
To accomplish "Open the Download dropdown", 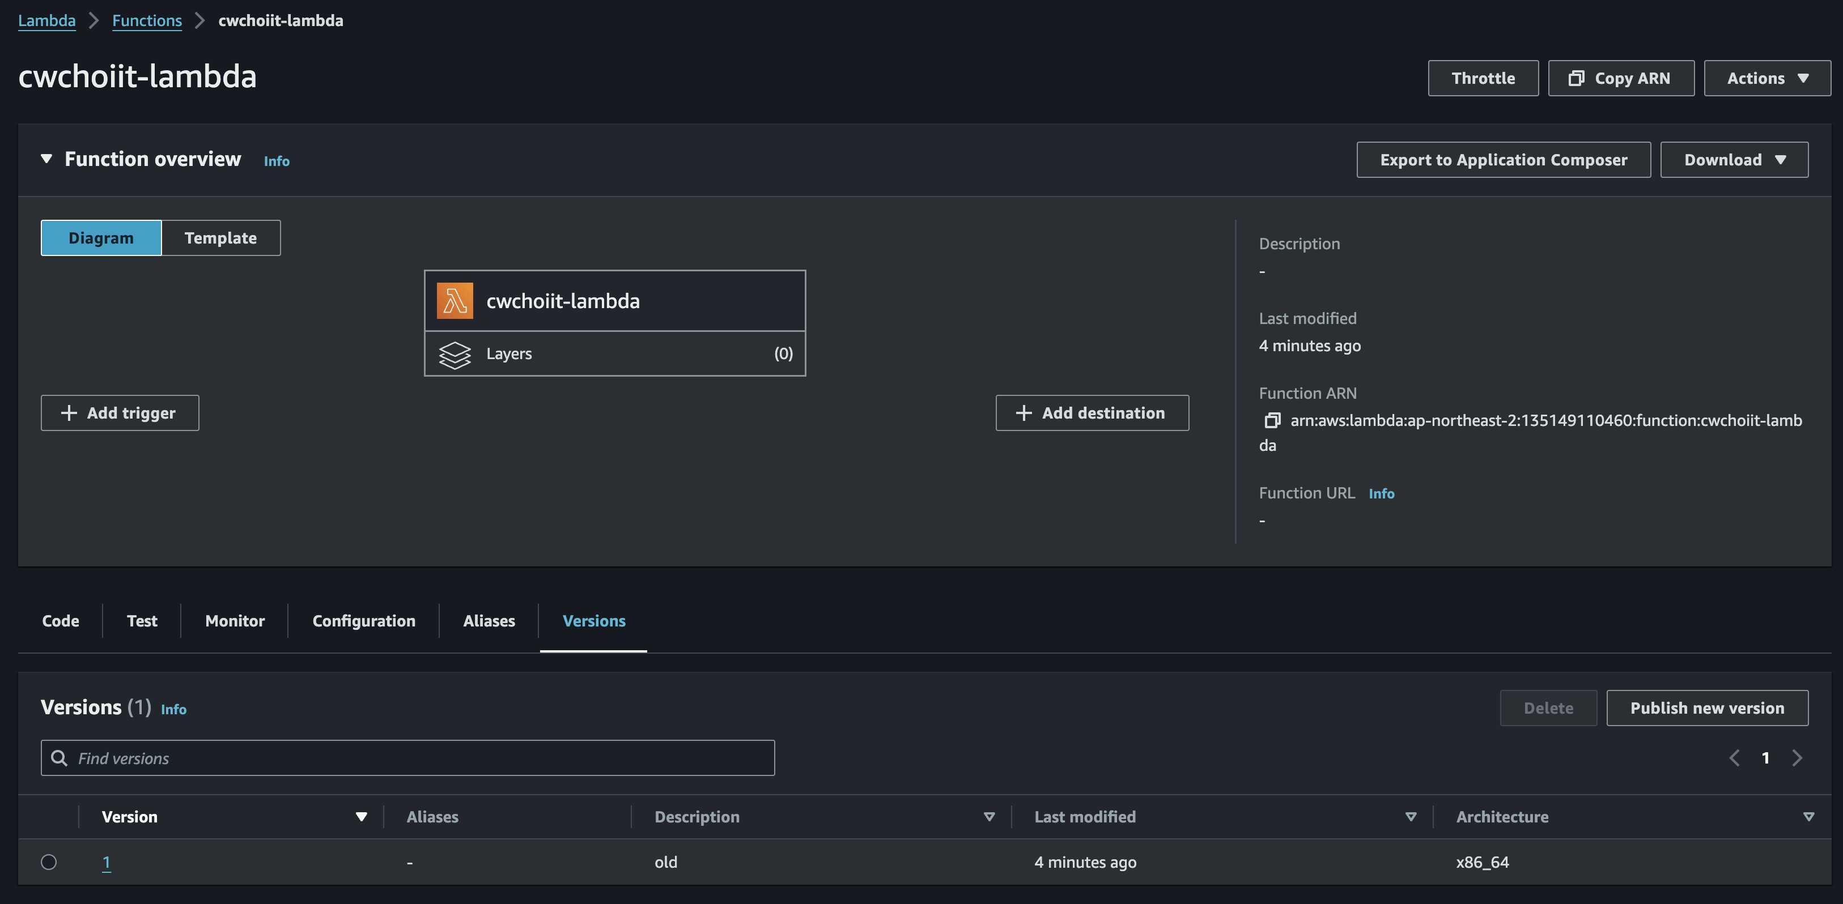I will pos(1734,160).
